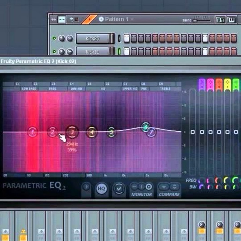Click the LOW MID range label
The width and height of the screenshot is (241, 241).
[76, 89]
